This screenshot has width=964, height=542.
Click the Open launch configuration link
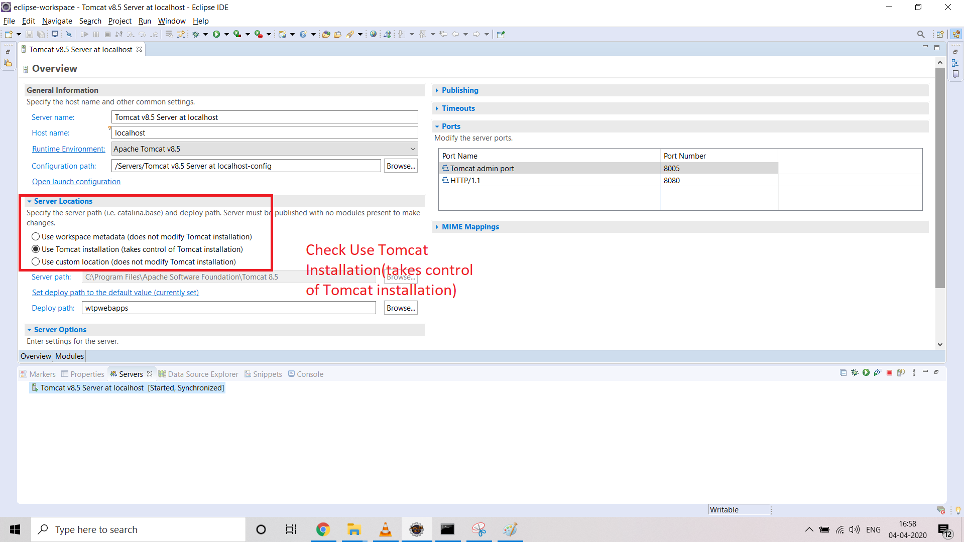pyautogui.click(x=76, y=182)
